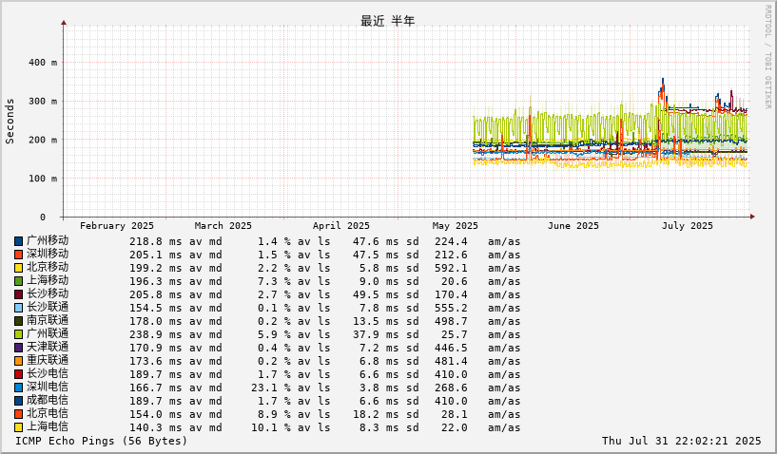Select the May 2025 axis label
This screenshot has height=454, width=777.
[455, 226]
